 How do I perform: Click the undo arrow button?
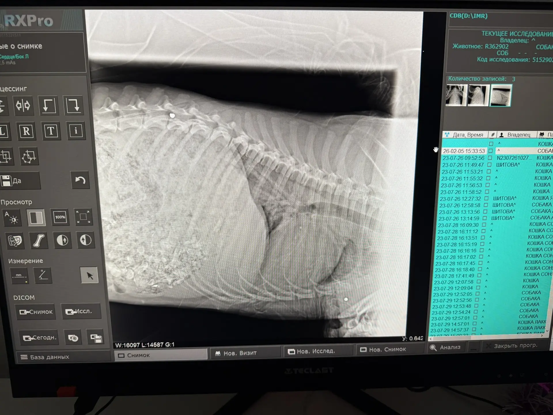coord(80,180)
